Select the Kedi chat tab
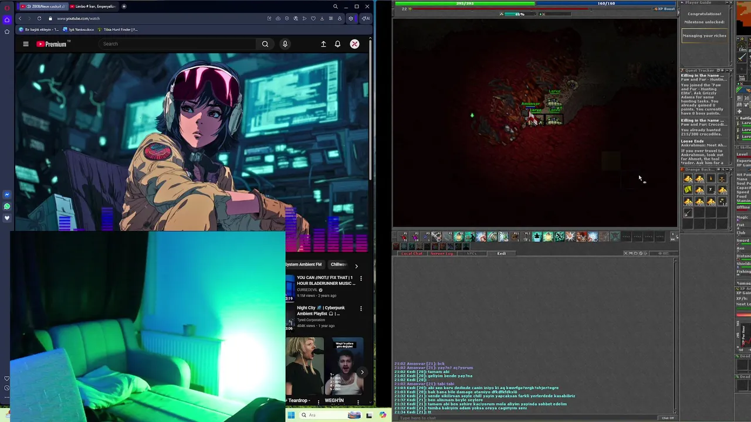This screenshot has height=422, width=751. (x=502, y=253)
